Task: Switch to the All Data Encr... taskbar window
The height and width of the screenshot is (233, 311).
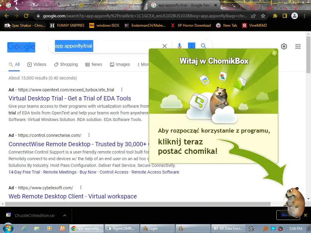Action: tap(228, 229)
